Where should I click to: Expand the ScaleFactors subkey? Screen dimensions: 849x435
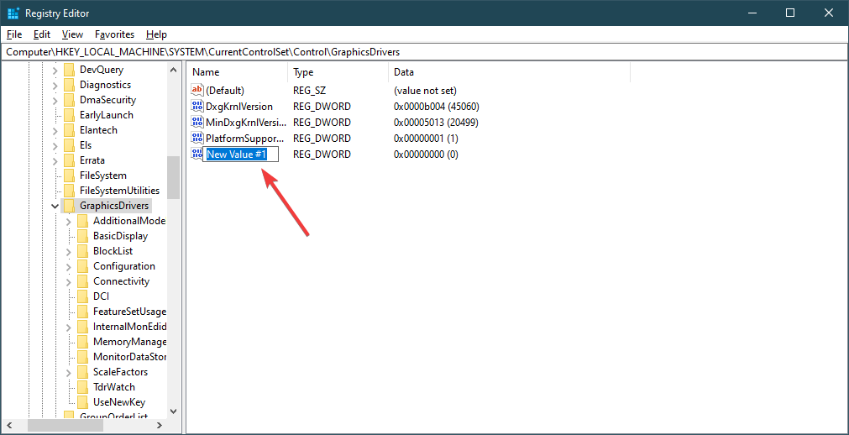[x=69, y=372]
